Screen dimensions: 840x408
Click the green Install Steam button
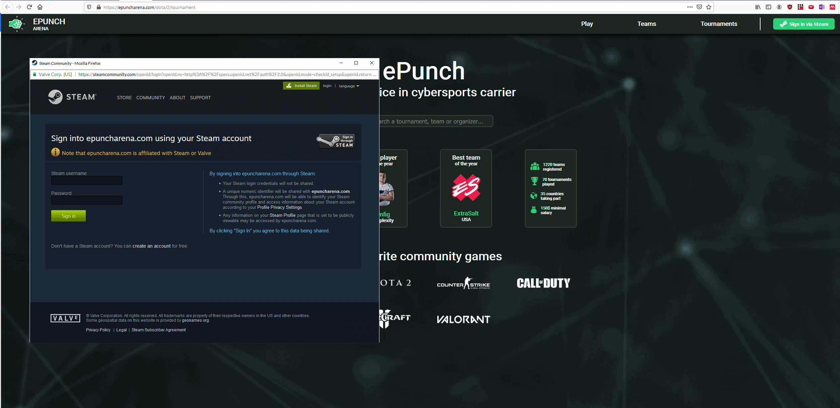click(301, 86)
